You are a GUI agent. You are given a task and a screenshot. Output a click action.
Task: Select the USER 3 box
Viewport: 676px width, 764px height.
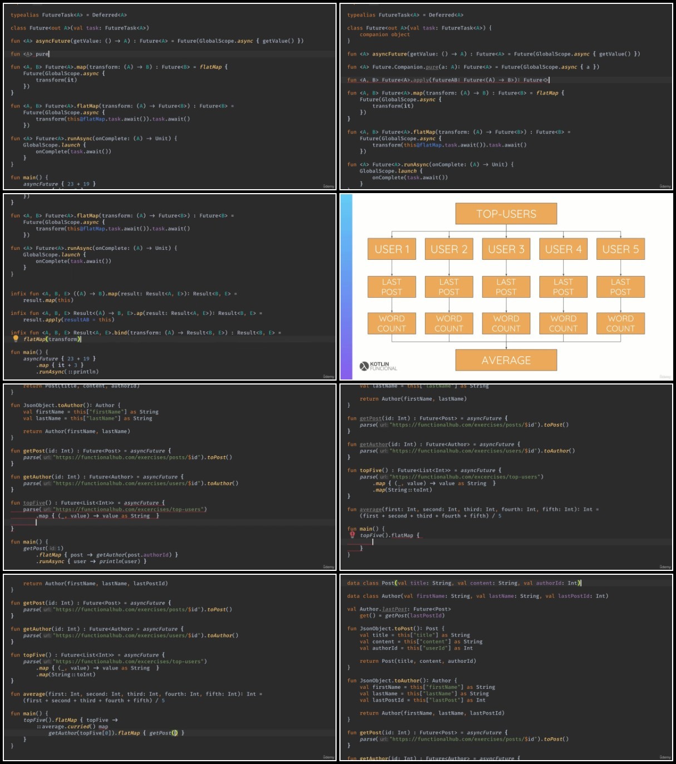point(506,249)
